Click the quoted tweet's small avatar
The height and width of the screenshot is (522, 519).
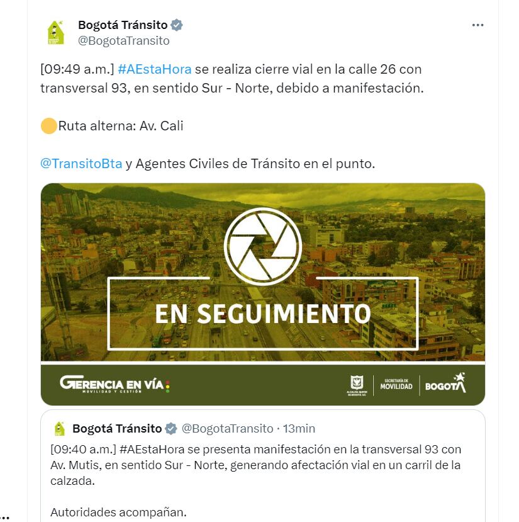point(59,429)
